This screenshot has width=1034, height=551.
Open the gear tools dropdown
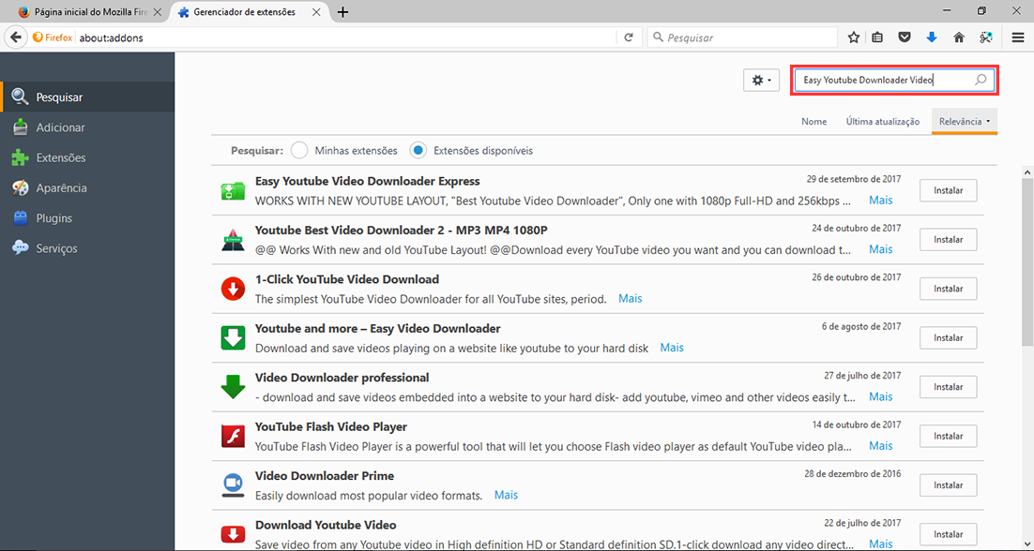(762, 80)
